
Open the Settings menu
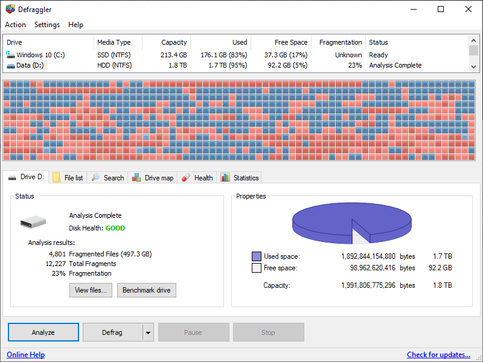point(46,25)
